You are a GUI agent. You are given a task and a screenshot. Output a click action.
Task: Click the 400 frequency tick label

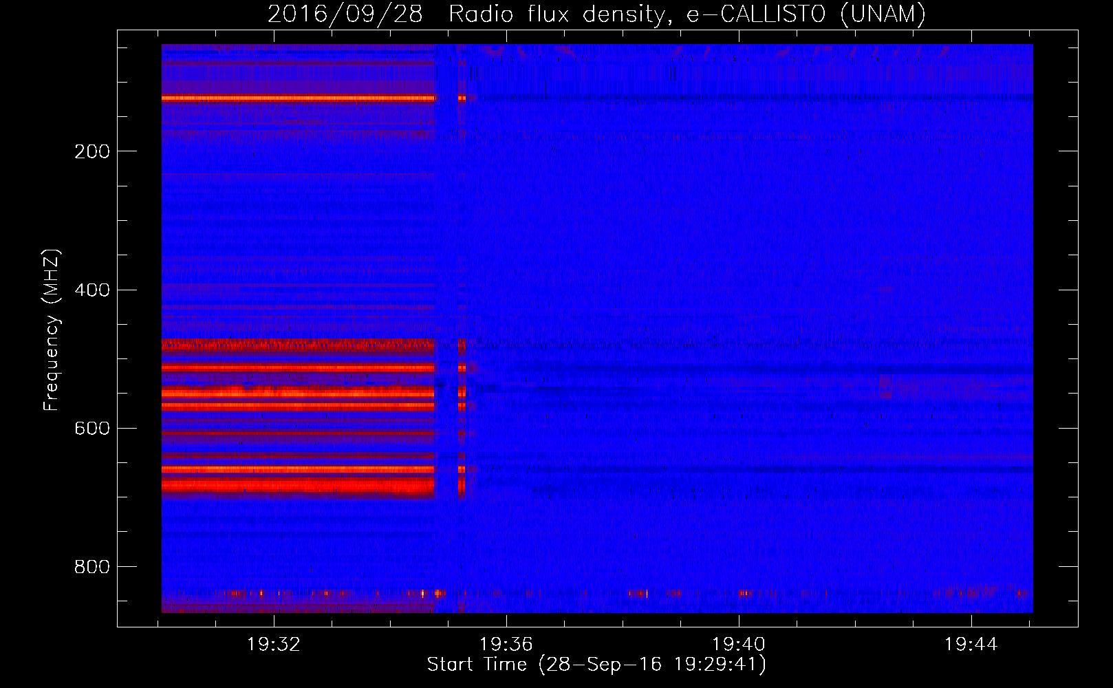tap(91, 290)
